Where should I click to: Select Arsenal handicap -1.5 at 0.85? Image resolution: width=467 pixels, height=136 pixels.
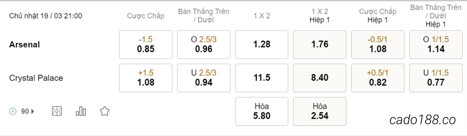[x=146, y=44]
